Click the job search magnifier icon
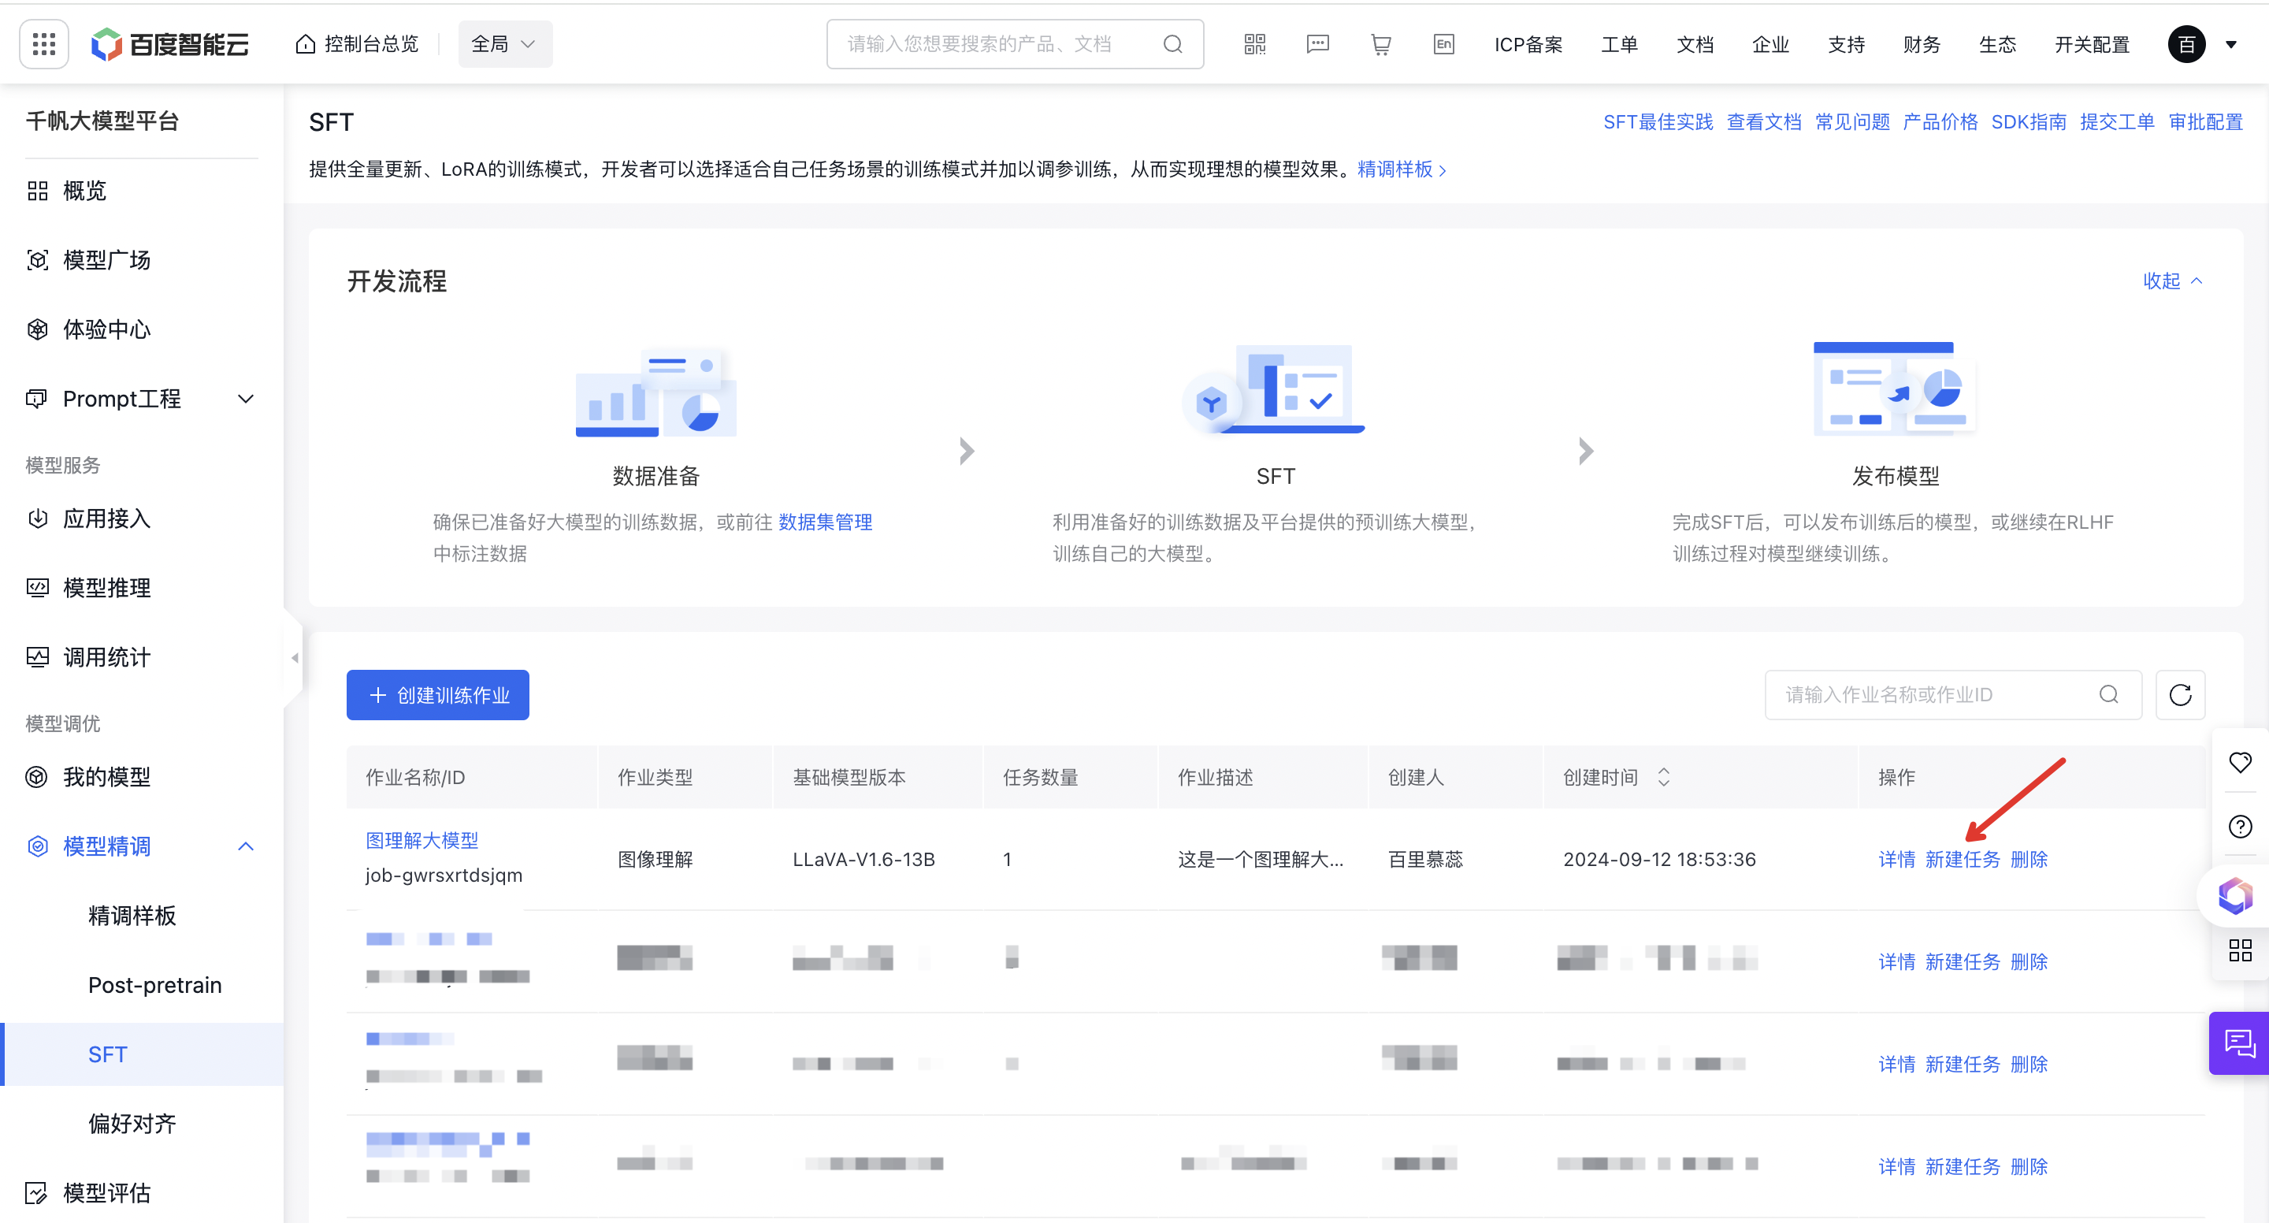 tap(2109, 694)
